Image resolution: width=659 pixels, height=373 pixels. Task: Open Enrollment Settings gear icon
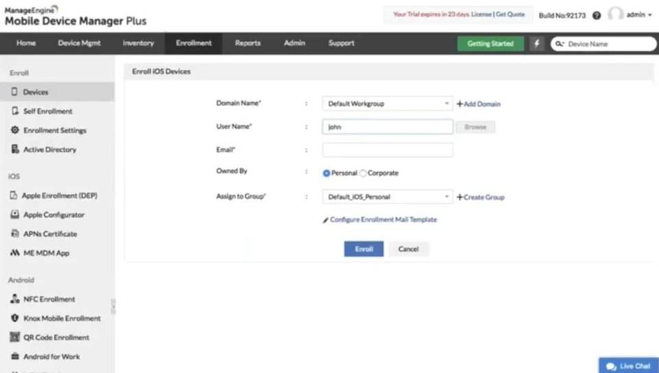(x=14, y=130)
